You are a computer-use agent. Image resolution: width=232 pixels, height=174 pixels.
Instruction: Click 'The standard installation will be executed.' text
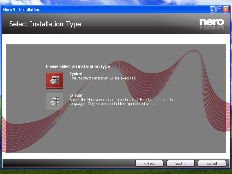click(103, 78)
